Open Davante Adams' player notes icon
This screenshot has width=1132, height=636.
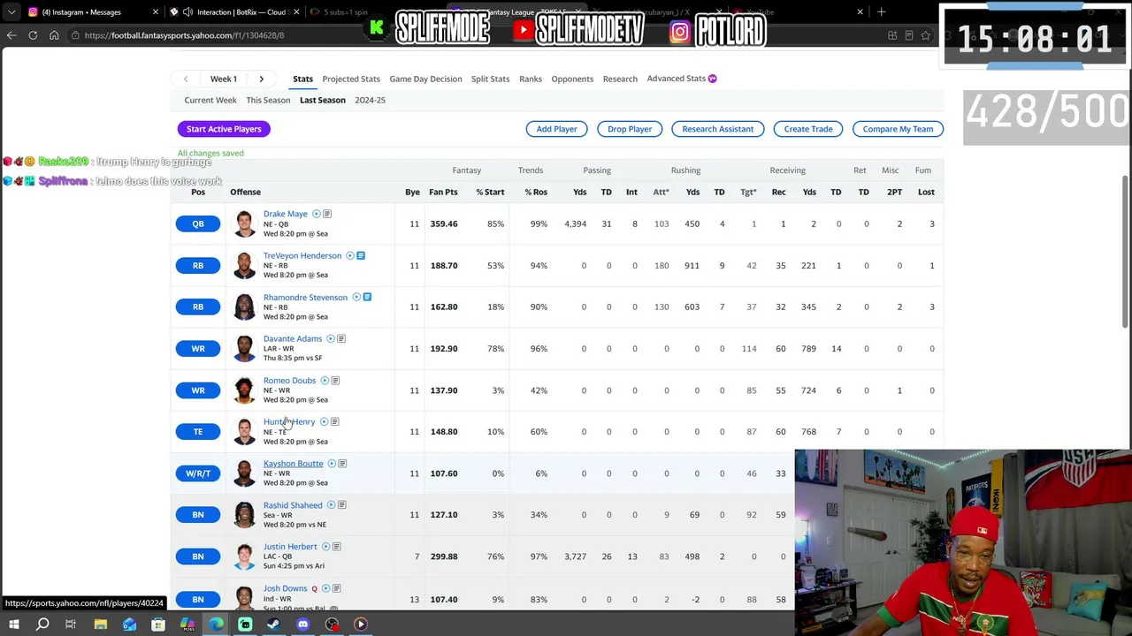pos(341,338)
